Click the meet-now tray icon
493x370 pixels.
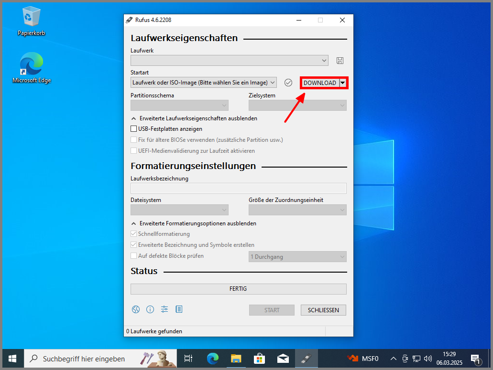(405, 359)
